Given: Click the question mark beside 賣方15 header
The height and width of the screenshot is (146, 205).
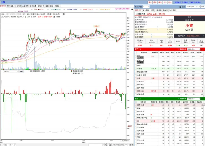Looking at the screenshot, I should [178, 99].
